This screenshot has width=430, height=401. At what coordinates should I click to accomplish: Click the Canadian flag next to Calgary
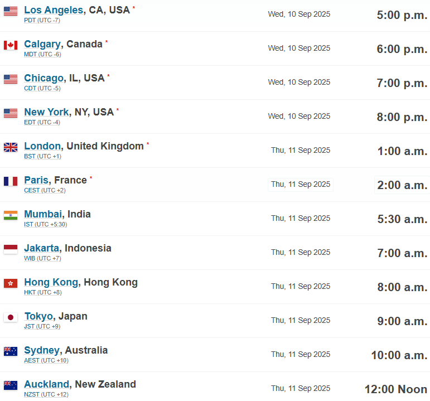point(11,45)
